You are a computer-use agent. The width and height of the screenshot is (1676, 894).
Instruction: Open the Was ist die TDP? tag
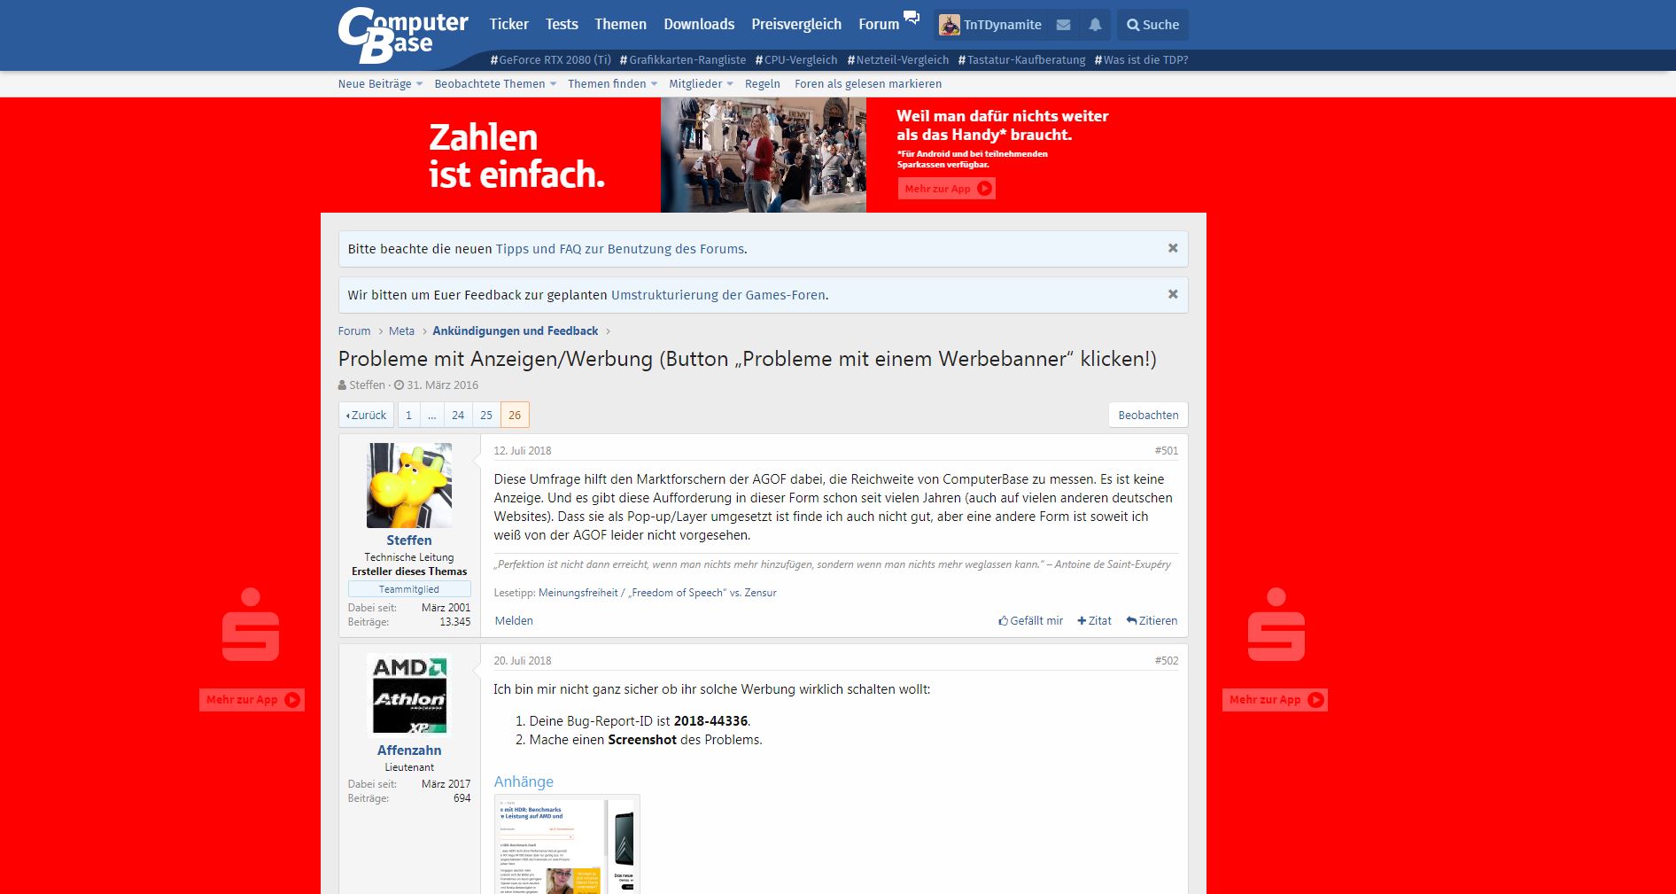[1141, 59]
